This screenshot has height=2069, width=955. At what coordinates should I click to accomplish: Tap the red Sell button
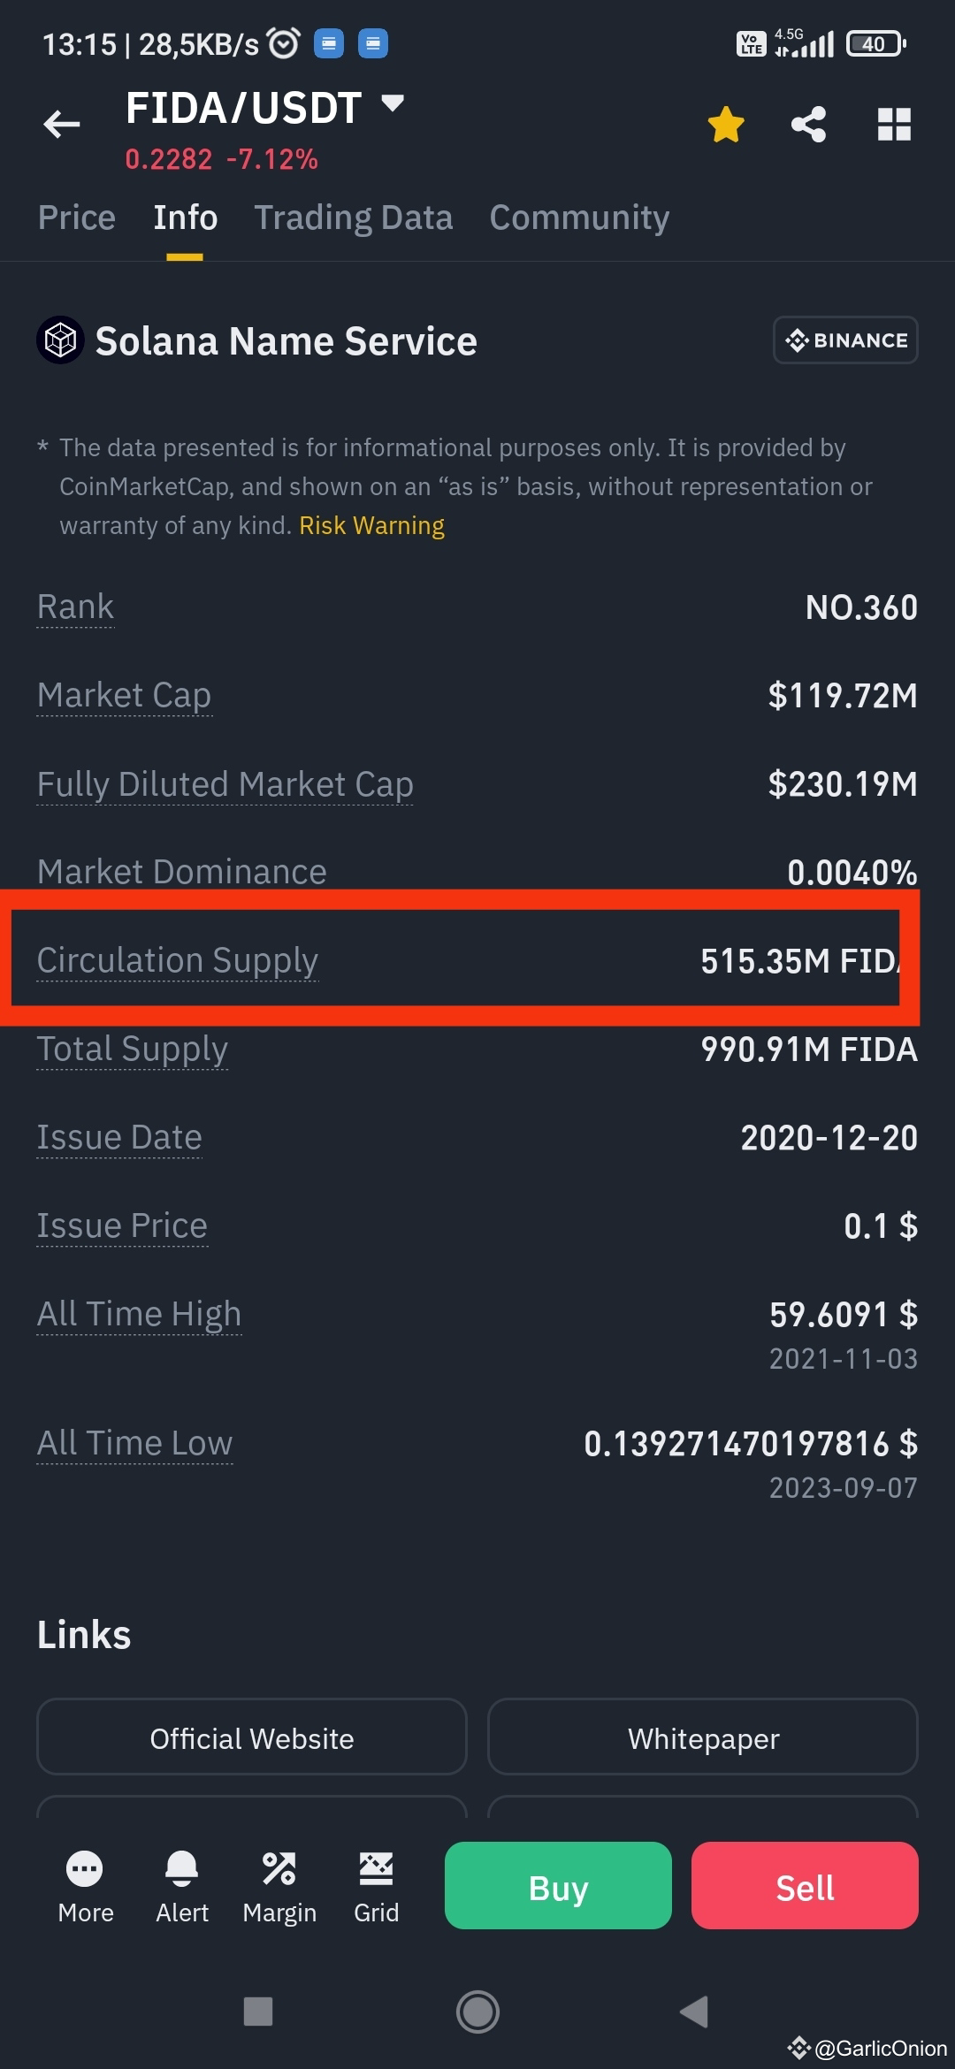point(805,1885)
